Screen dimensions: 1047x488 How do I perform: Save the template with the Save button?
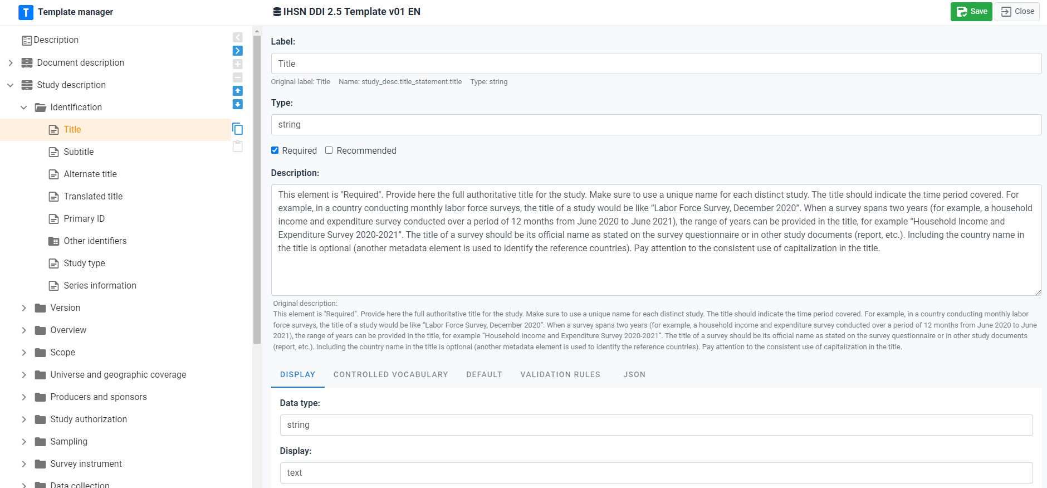coord(971,12)
